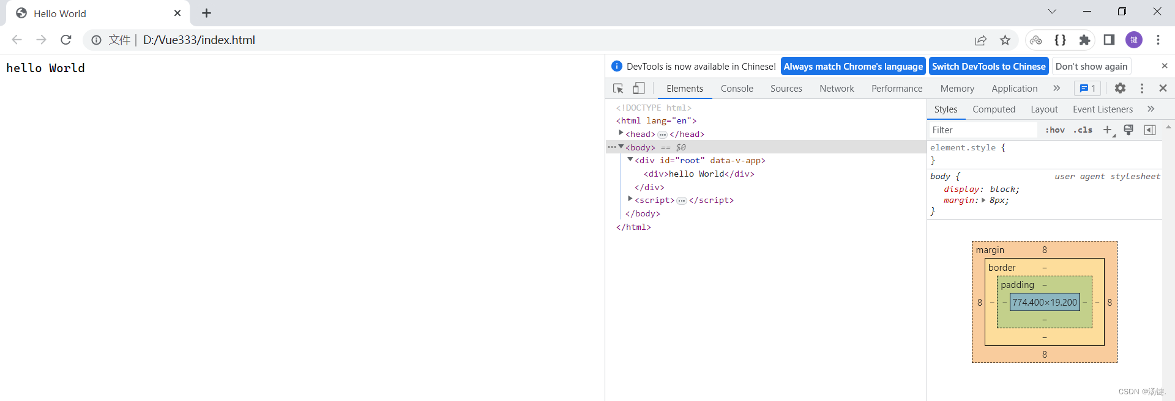Switch to the Console tab

[737, 89]
